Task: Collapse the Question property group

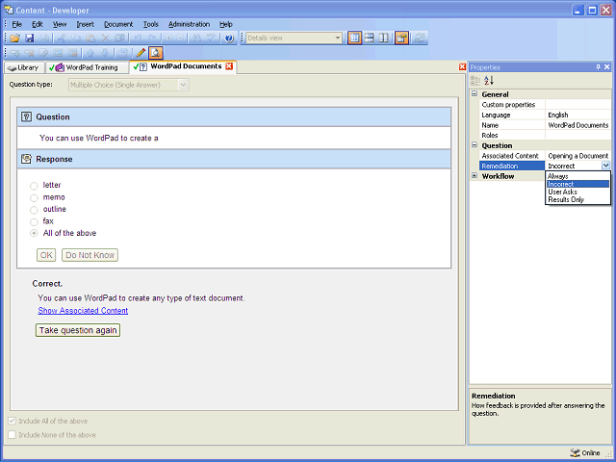Action: pyautogui.click(x=475, y=145)
